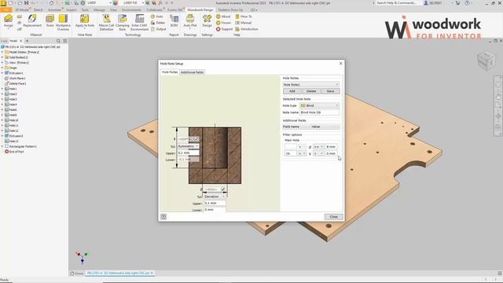Select Delete Face1 in browser
503x283 pixels.
coord(16,83)
